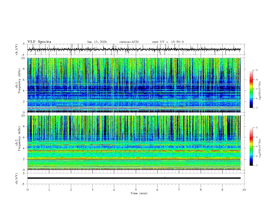Click the "10" tick at the end of the time axis
This screenshot has width=275, height=213.
coord(244,190)
